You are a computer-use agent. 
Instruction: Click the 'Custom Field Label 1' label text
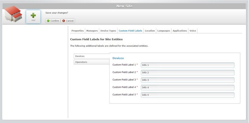[x=124, y=65]
